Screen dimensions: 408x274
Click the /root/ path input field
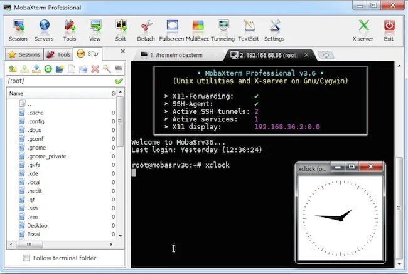[60, 81]
